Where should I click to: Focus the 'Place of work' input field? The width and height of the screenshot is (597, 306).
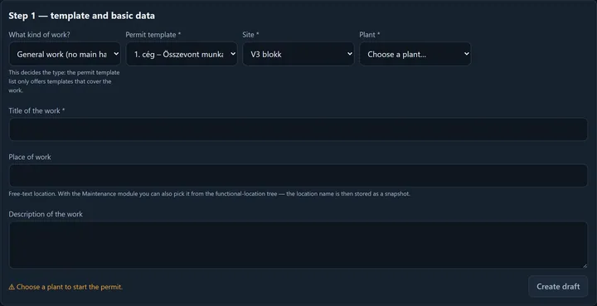[298, 176]
